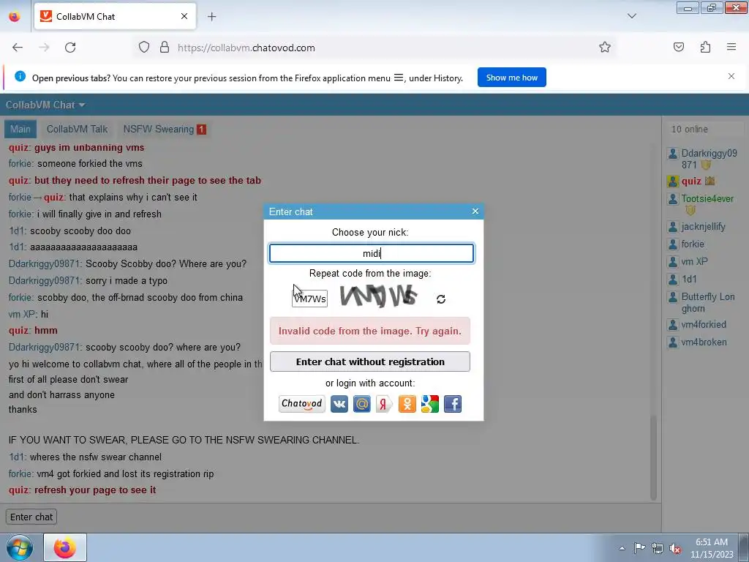Select the CollabVM Chat browser tab
This screenshot has width=749, height=562.
(115, 16)
